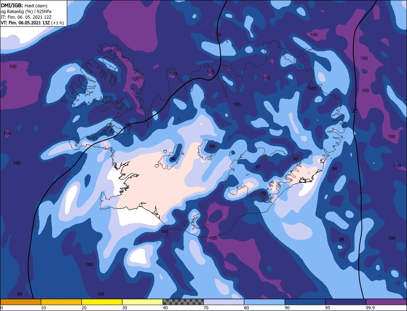Click the '76' height contour label
This screenshot has width=407, height=311.
[x=355, y=111]
